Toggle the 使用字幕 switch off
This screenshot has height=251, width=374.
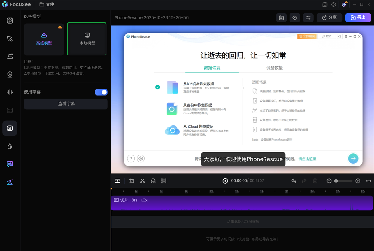pos(101,92)
